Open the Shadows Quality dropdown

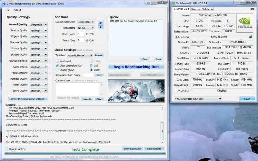pos(39,42)
